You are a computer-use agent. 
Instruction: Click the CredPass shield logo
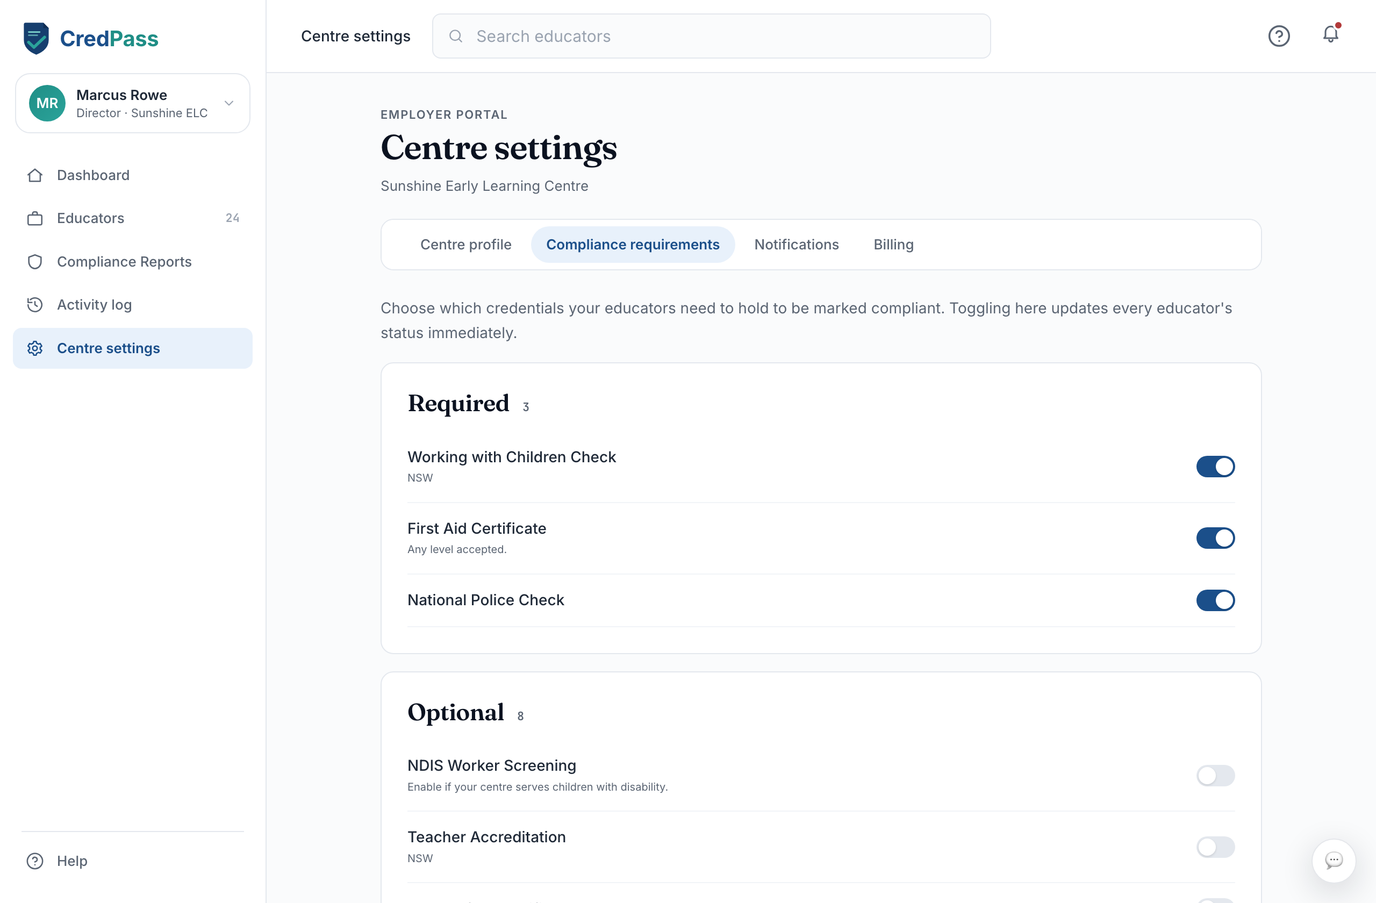(x=36, y=38)
